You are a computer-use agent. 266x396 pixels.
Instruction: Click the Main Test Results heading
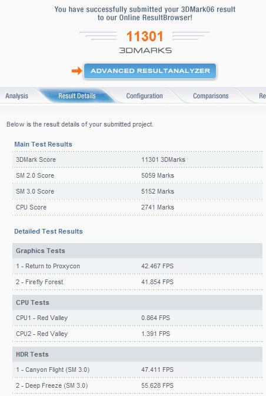[x=43, y=144]
